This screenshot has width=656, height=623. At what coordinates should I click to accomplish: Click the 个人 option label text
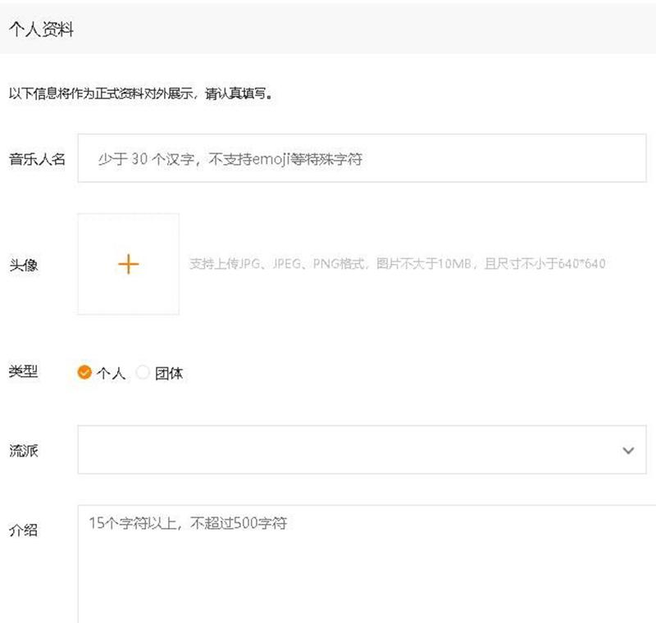coord(111,373)
